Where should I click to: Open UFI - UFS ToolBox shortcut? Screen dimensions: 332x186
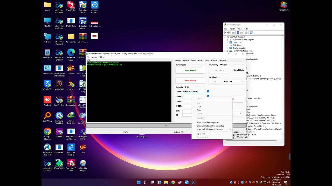[71, 150]
